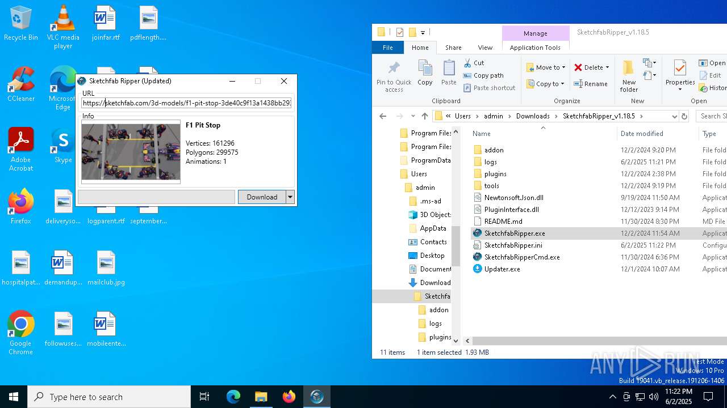Select the logs folder in file list

click(491, 162)
